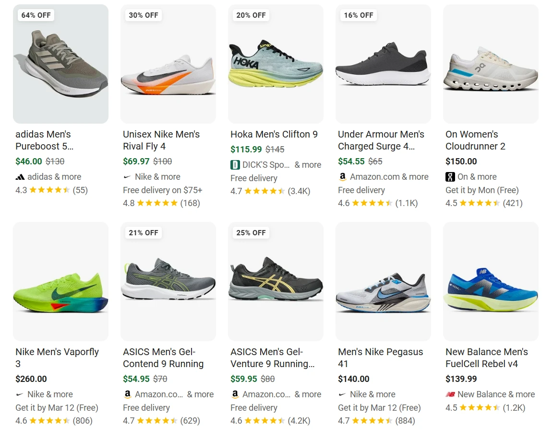The width and height of the screenshot is (553, 438).
Task: Expand '& more' sellers for Gel-Venture 9
Action: pyautogui.click(x=308, y=394)
